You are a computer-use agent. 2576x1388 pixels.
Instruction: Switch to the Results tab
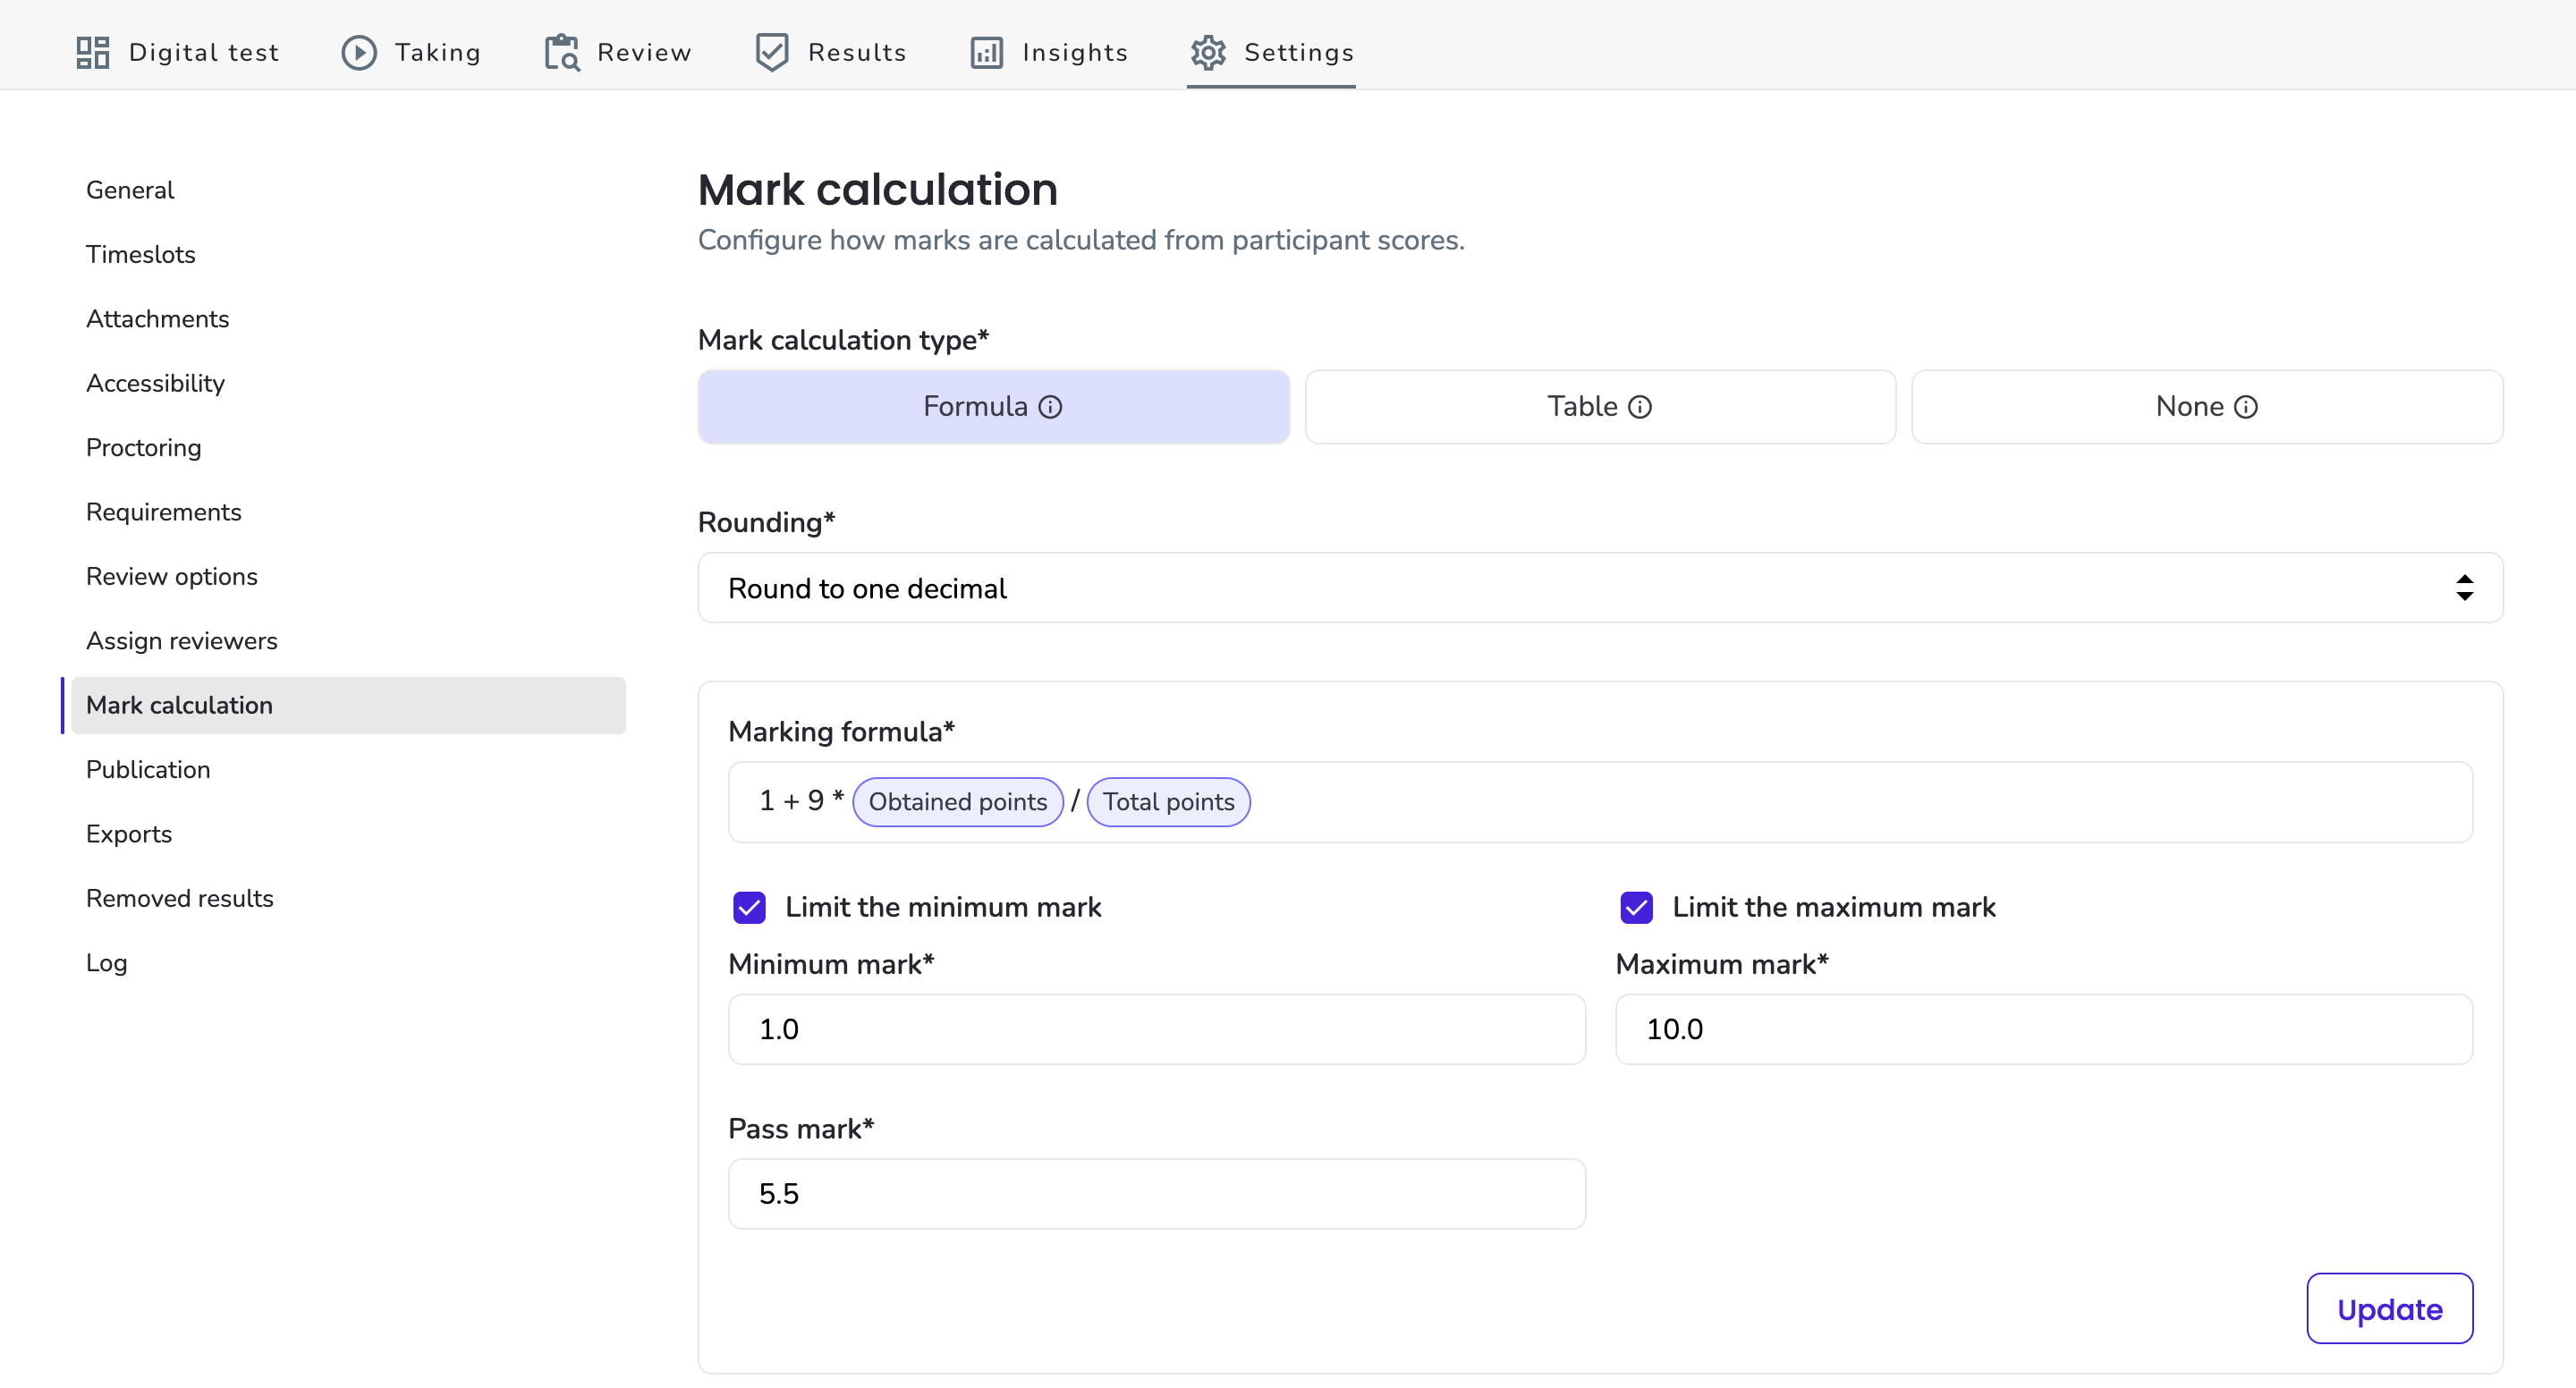click(x=831, y=52)
